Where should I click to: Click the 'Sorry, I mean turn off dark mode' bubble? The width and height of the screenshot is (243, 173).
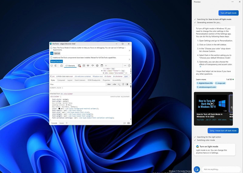click(223, 131)
